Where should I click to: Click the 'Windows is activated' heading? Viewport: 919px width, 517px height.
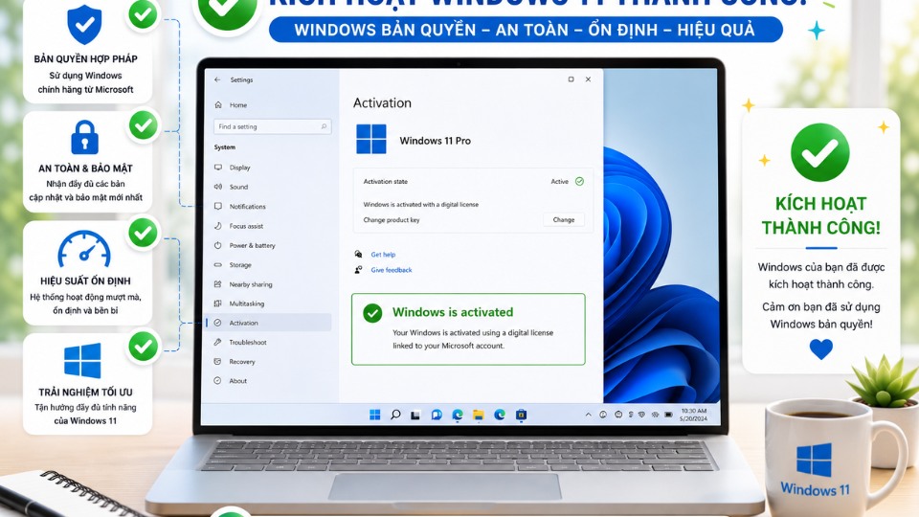pos(453,312)
